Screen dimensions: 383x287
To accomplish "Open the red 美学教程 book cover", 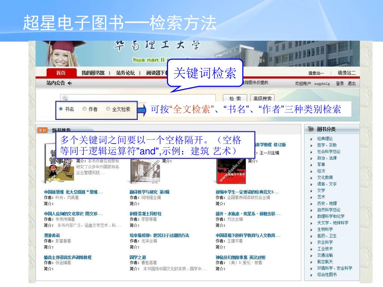I will point(231,171).
